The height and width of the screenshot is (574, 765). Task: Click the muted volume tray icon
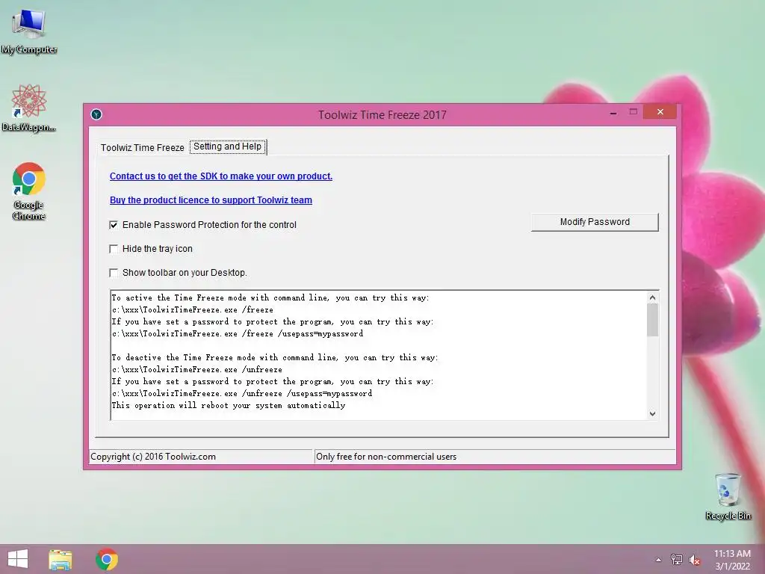click(695, 560)
